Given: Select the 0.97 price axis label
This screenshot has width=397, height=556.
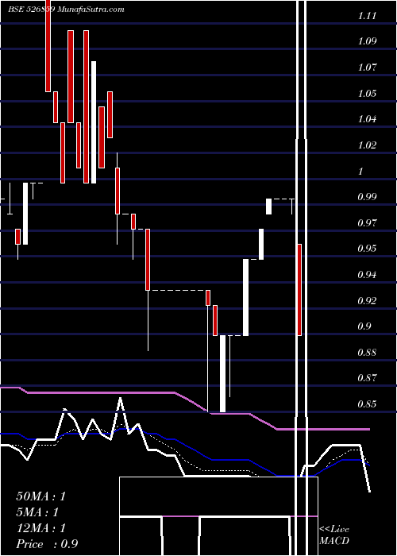Looking at the screenshot, I should point(367,223).
